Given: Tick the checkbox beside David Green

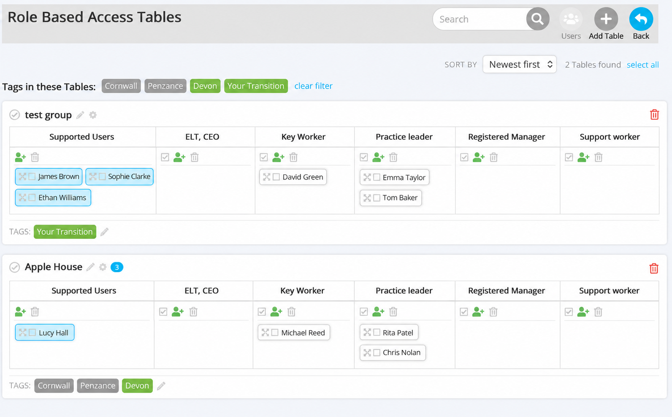Looking at the screenshot, I should (276, 177).
